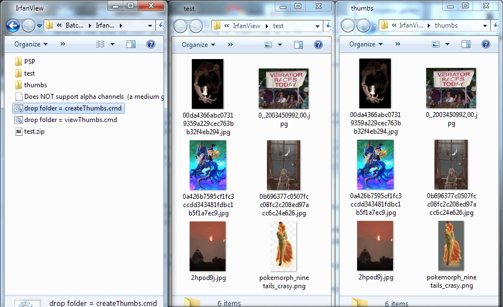
Task: Toggle preview pane in the IrfanView window
Action: (x=131, y=44)
